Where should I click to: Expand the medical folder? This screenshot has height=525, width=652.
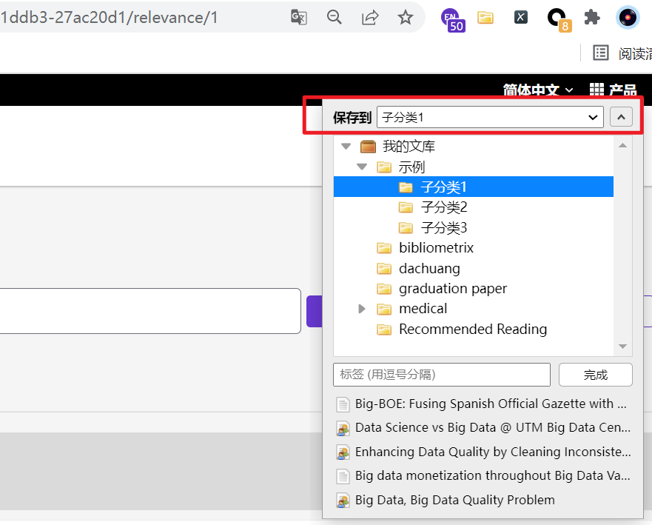[362, 309]
